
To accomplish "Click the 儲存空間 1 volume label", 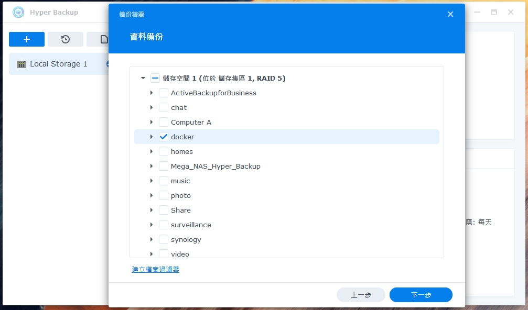I will point(224,79).
